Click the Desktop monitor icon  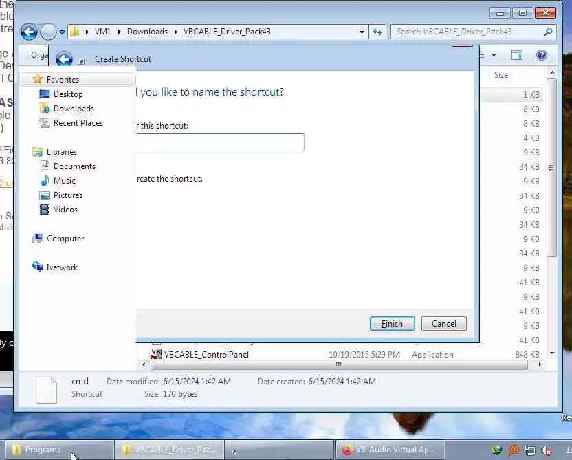click(x=45, y=94)
